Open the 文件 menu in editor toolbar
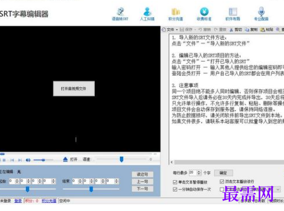284x211 pixels. (170, 30)
